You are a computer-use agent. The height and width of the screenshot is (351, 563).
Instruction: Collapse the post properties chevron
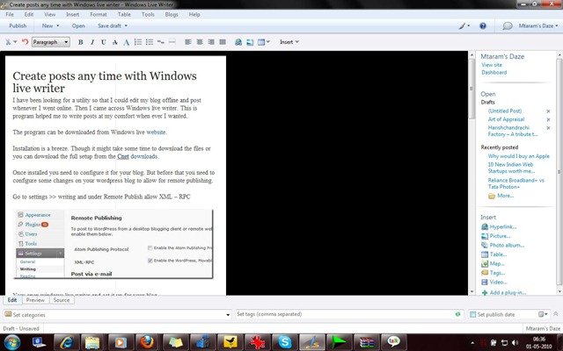coord(555,314)
